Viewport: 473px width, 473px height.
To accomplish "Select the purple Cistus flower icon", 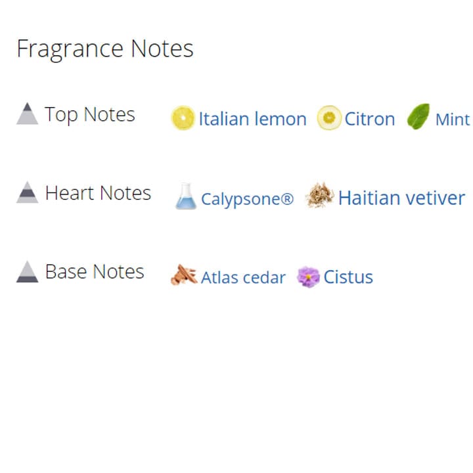I will [x=308, y=277].
